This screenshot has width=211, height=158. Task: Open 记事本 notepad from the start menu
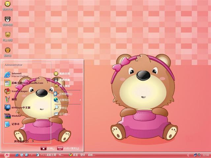pos(12,124)
